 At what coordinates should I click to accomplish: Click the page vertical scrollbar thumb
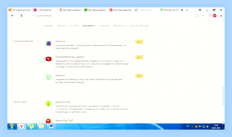(x=223, y=96)
